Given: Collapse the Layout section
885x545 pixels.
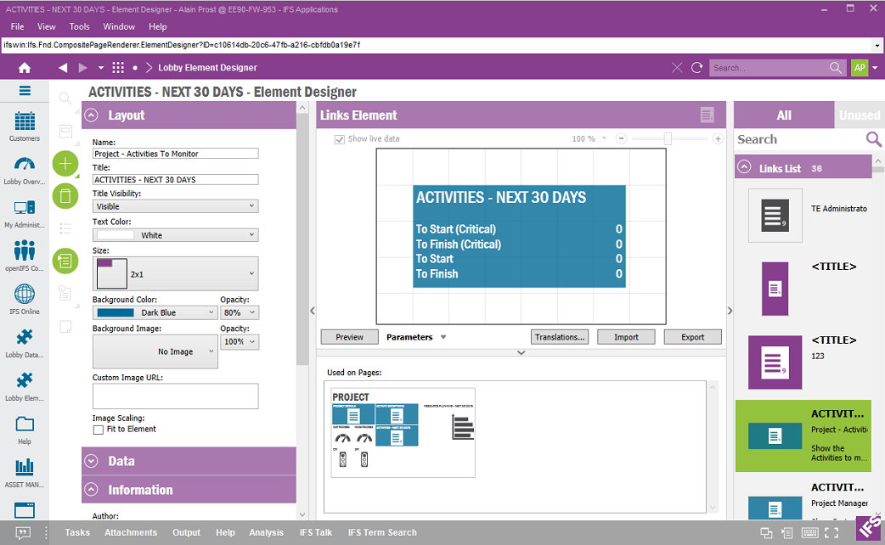Looking at the screenshot, I should [94, 115].
